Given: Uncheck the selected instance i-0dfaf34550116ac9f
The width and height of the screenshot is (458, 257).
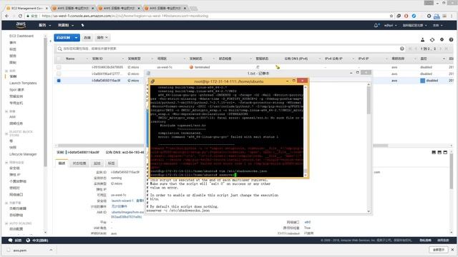Looking at the screenshot, I should (59, 81).
